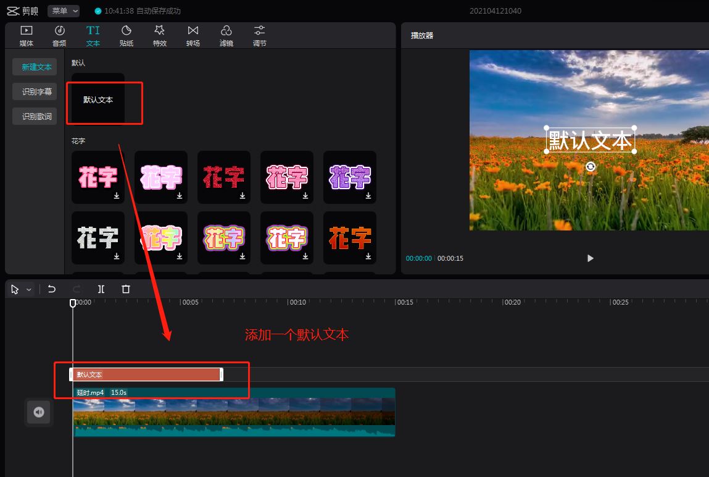
Task: Open the 音频 audio tab
Action: coord(59,36)
